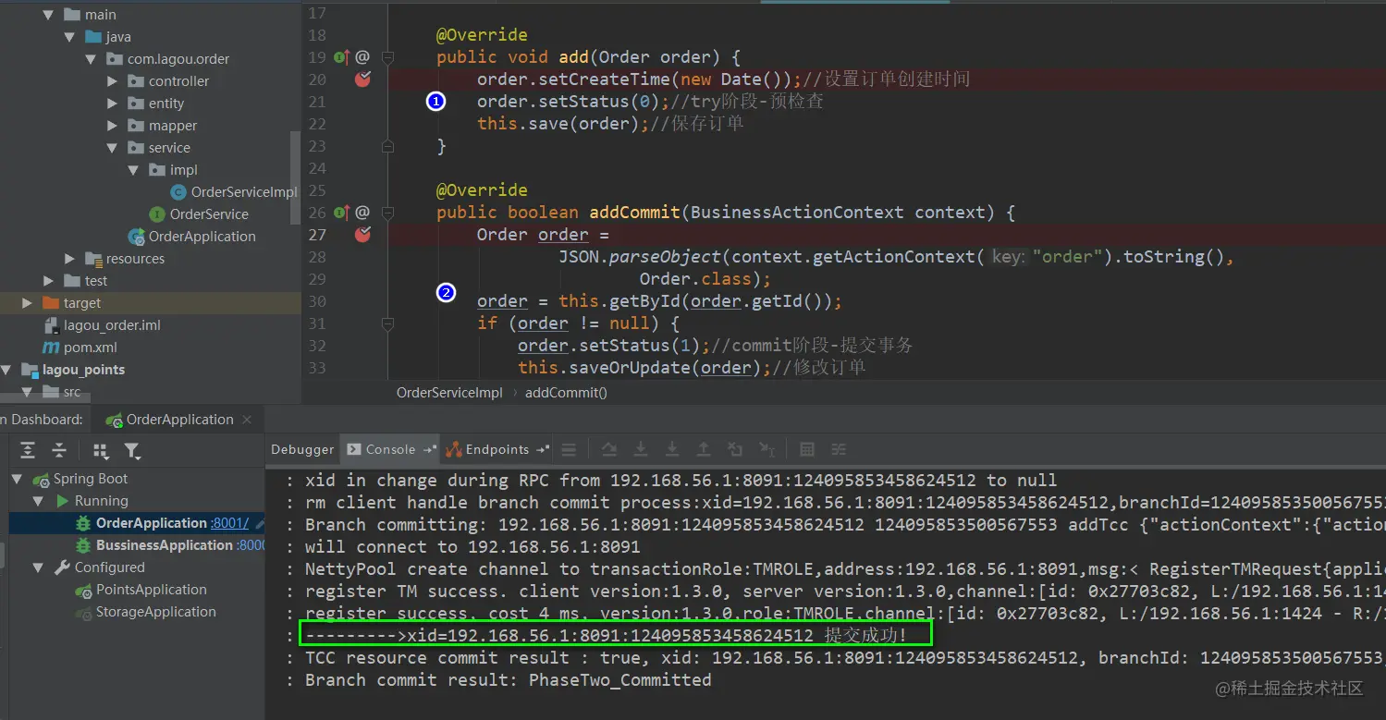Collapse the main folder
The width and height of the screenshot is (1386, 720).
pyautogui.click(x=48, y=15)
